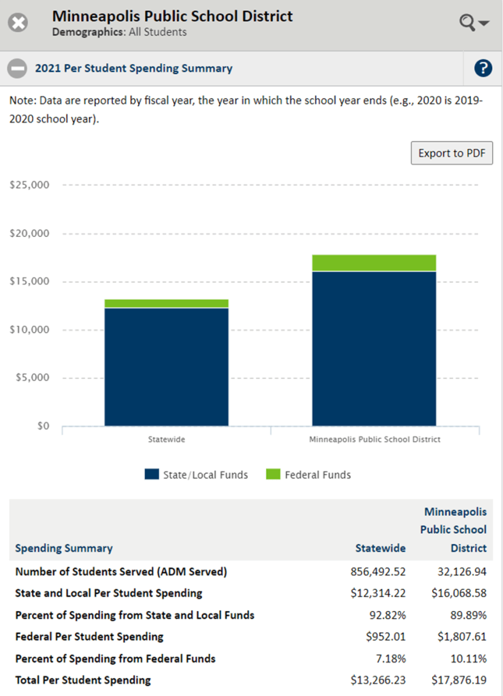Click the Statewide axis label under chart
Screen dimensions: 503x696
coord(166,440)
